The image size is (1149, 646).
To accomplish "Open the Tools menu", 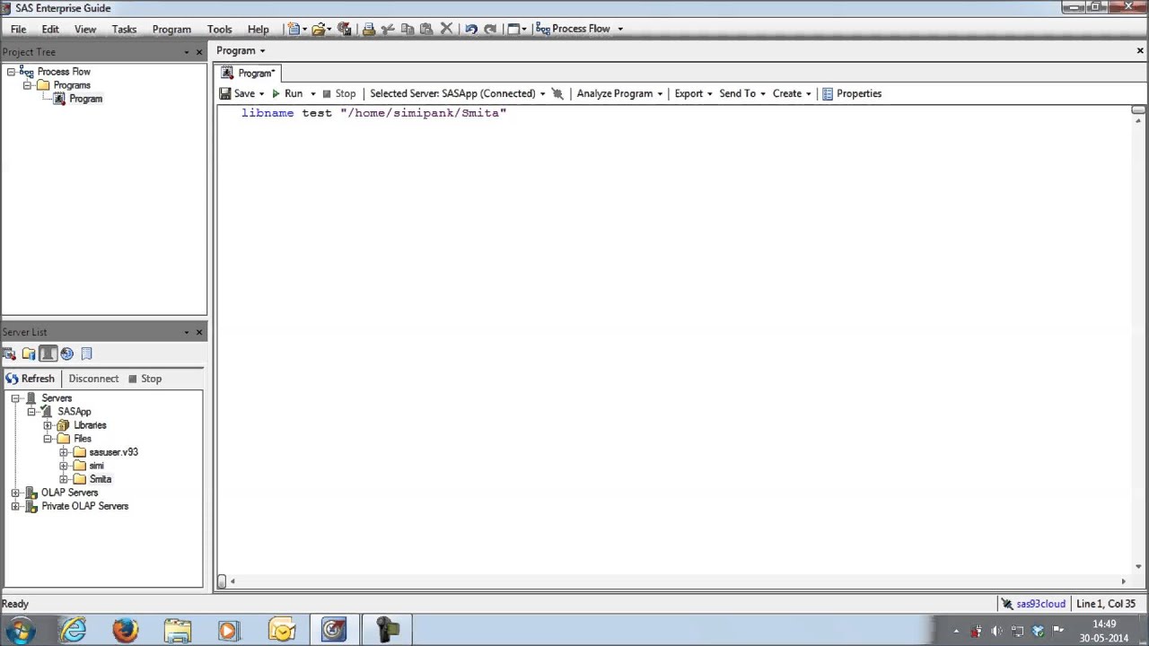I will pyautogui.click(x=219, y=29).
